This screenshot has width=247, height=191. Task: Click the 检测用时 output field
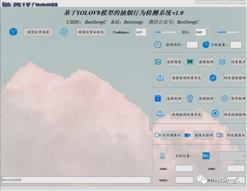coord(192,45)
